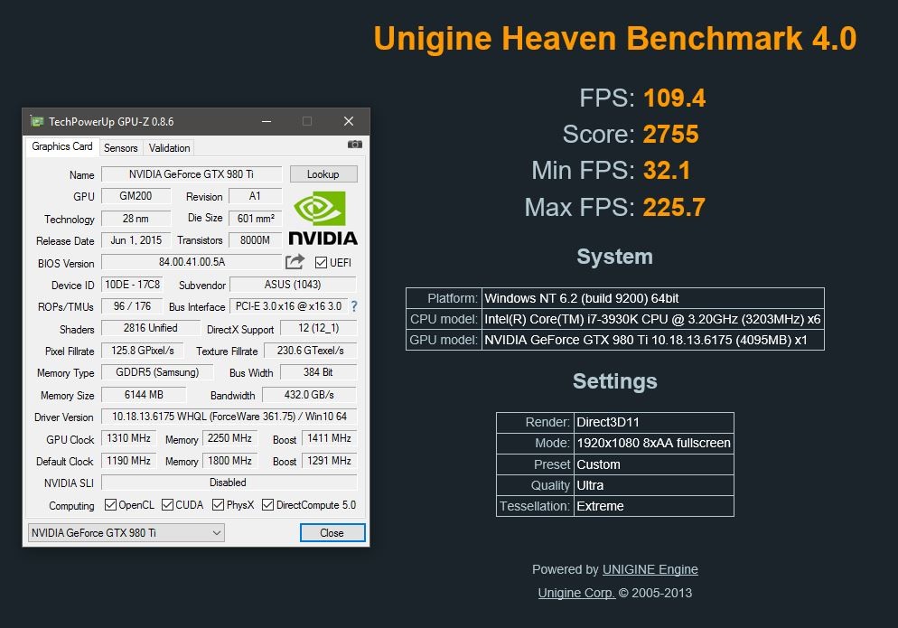Image resolution: width=898 pixels, height=628 pixels.
Task: Click the Memory Size value 6144 MB
Action: (144, 395)
